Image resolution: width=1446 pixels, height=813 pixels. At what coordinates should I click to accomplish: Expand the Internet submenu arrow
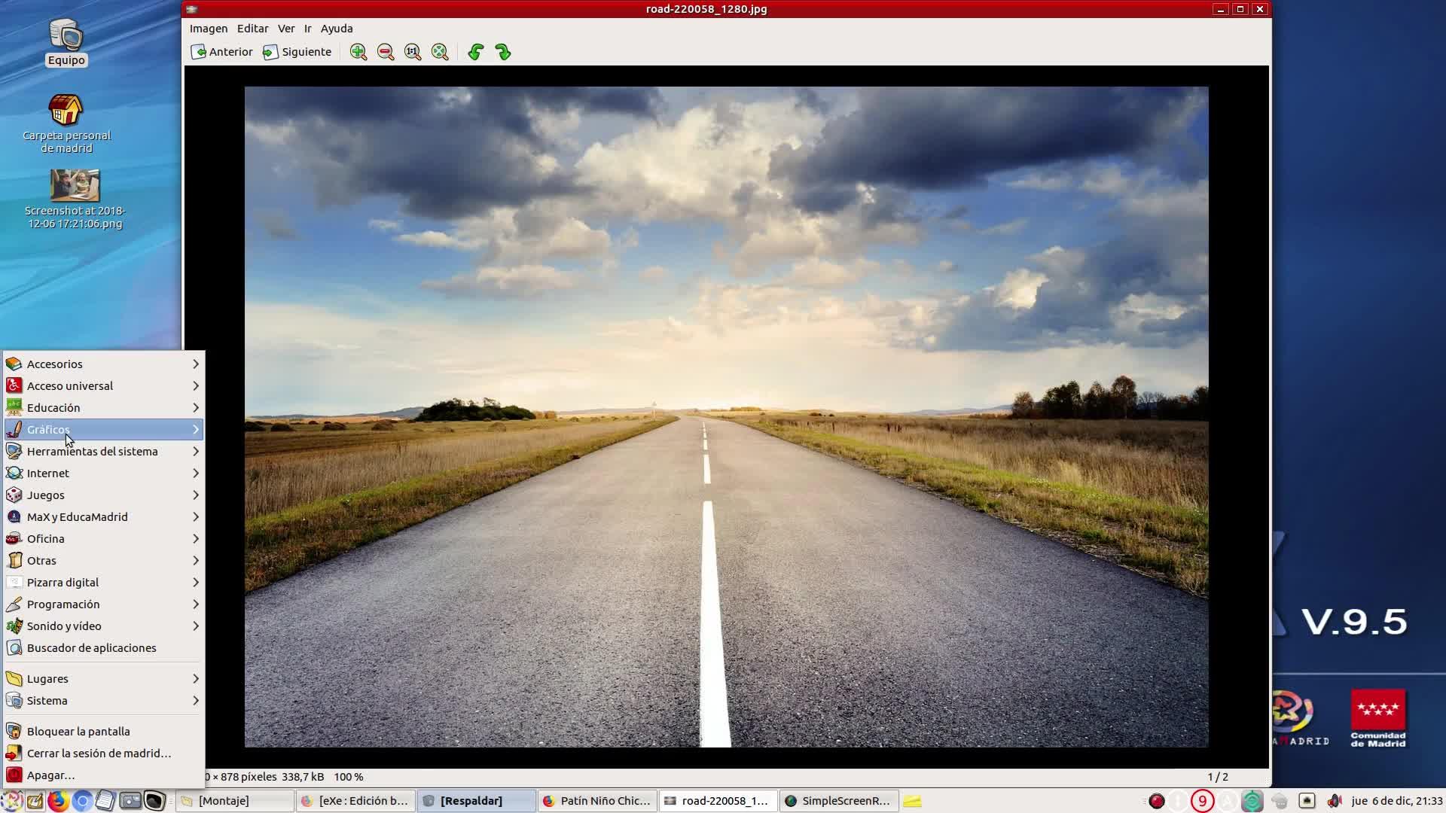pyautogui.click(x=196, y=473)
